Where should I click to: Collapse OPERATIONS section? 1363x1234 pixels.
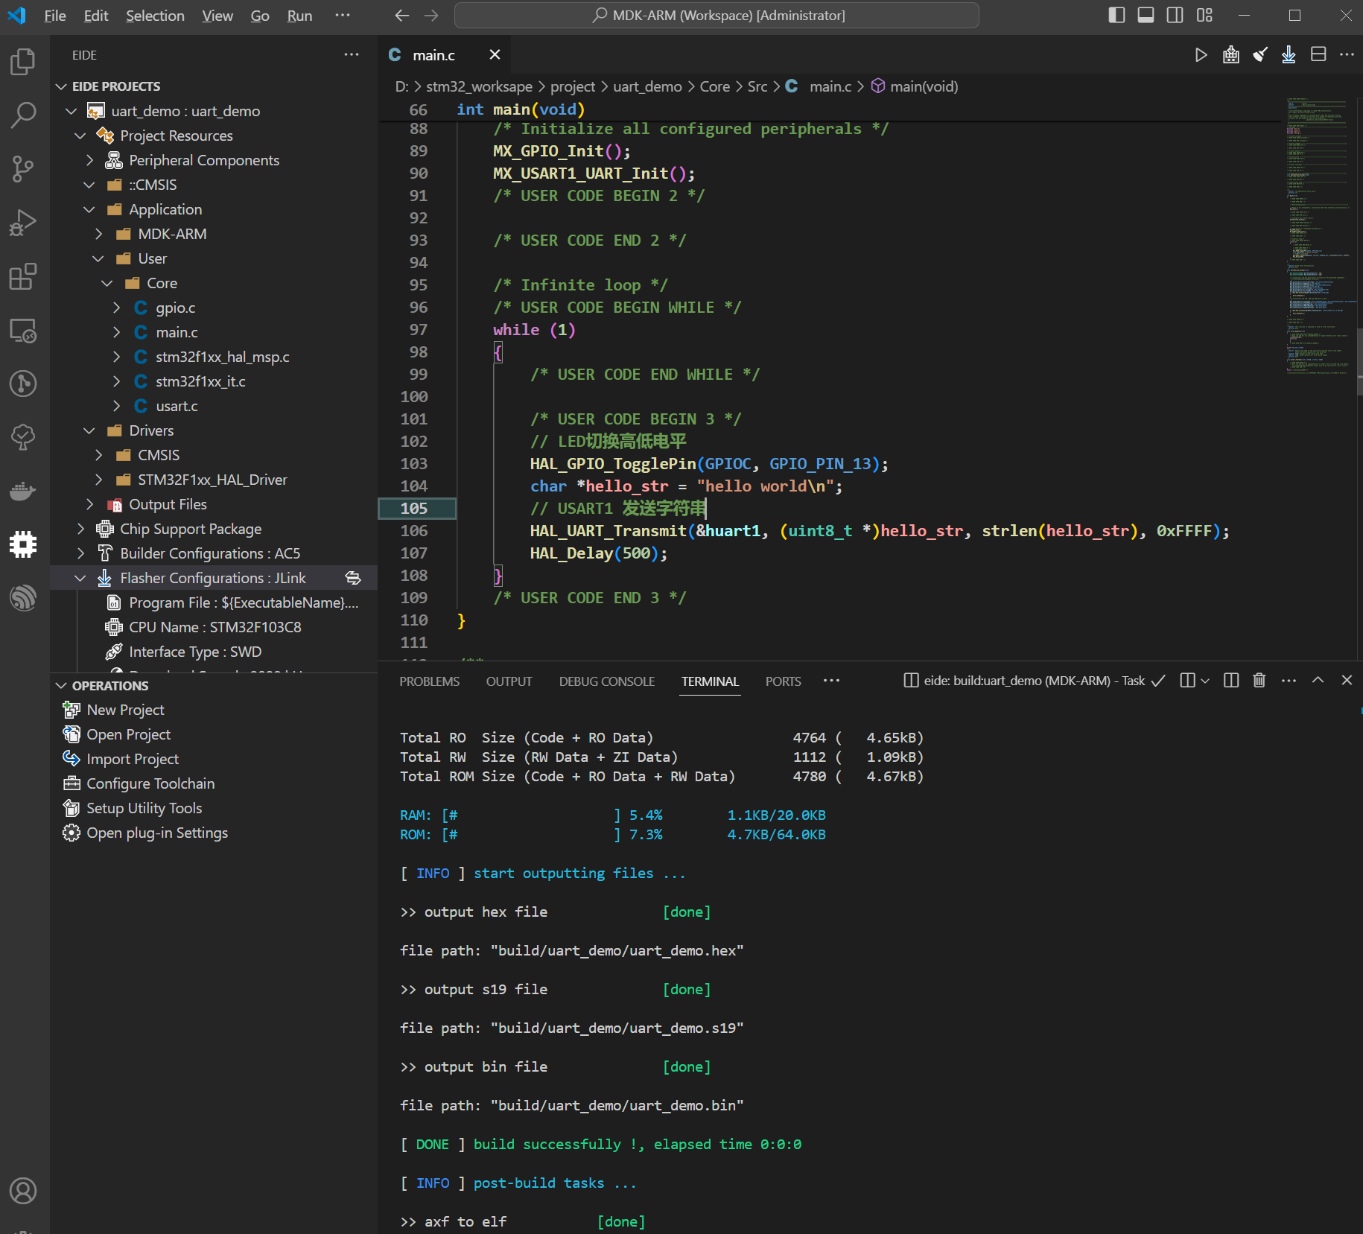click(x=61, y=686)
